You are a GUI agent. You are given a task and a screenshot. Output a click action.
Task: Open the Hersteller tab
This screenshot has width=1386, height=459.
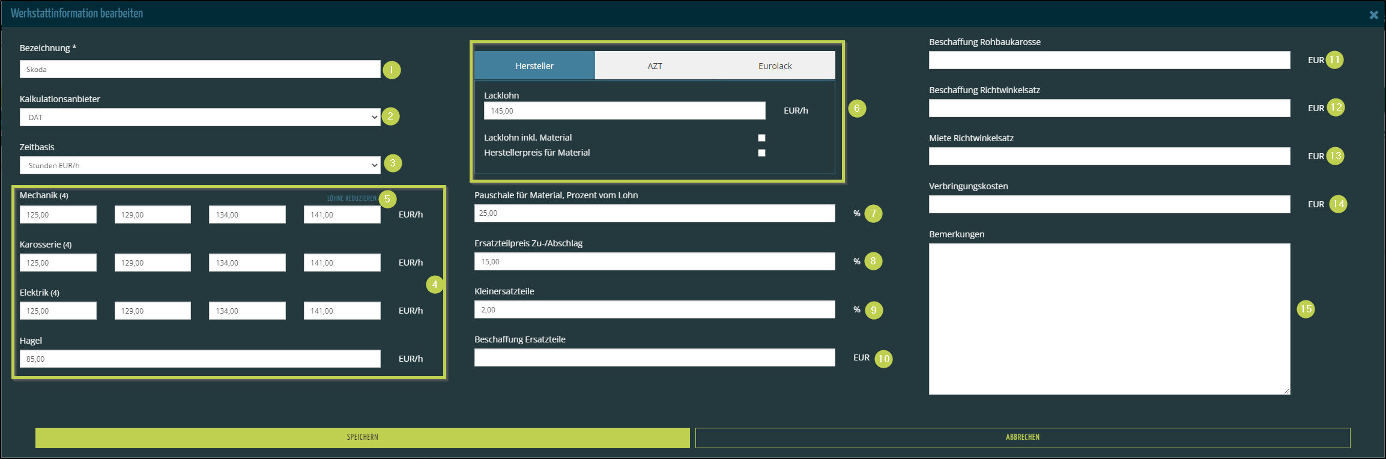pyautogui.click(x=534, y=65)
